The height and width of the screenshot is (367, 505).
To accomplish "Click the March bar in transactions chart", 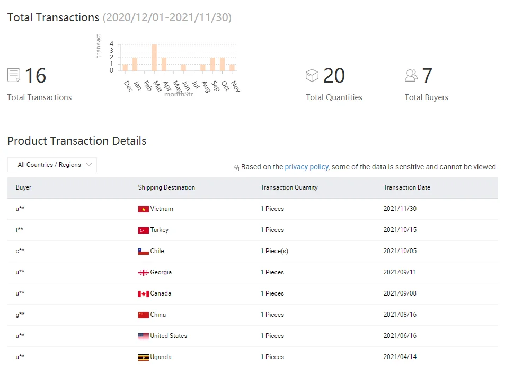I will tap(154, 58).
